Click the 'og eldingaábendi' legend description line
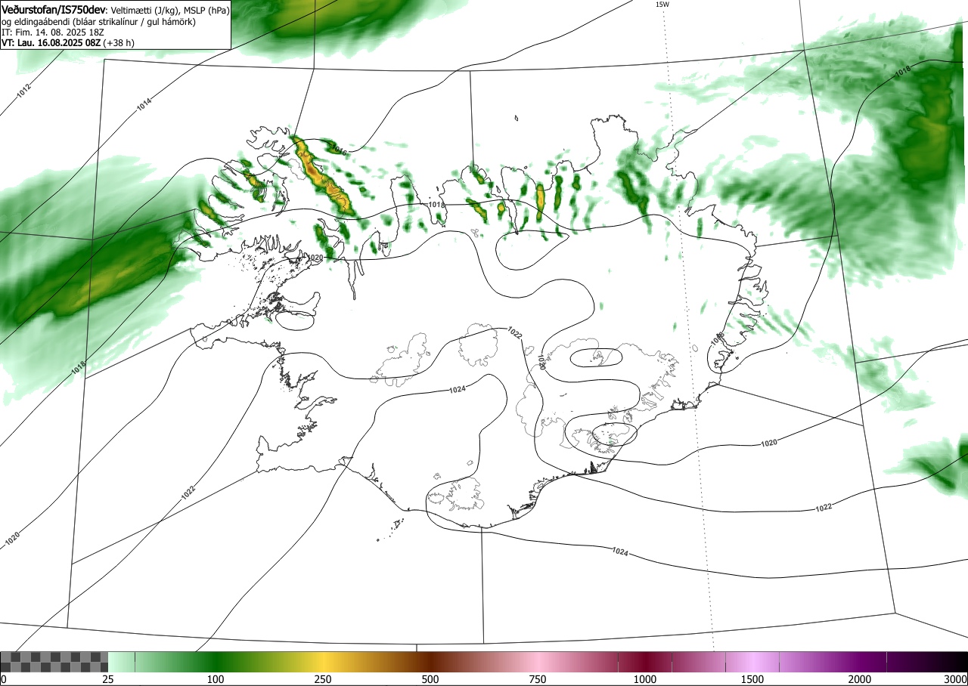 98,22
